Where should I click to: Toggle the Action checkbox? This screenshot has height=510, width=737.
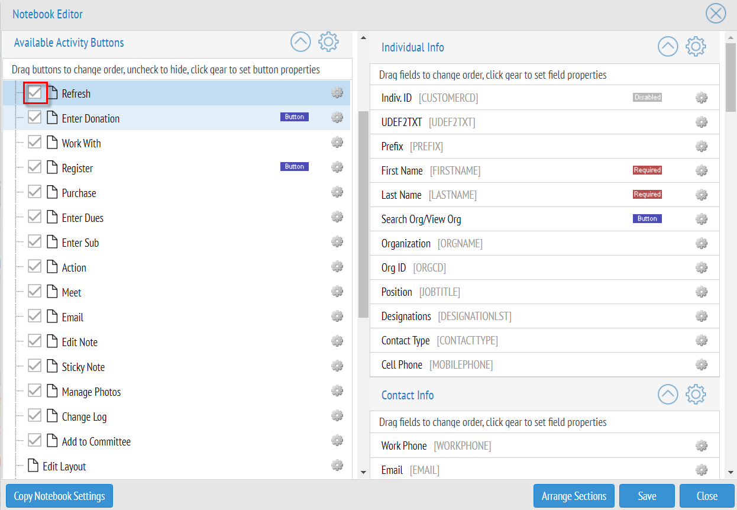[35, 267]
